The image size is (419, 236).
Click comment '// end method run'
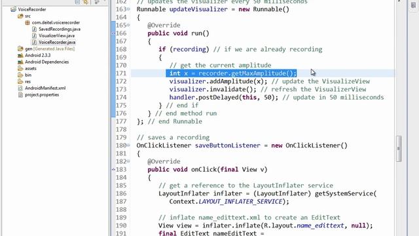pos(186,113)
